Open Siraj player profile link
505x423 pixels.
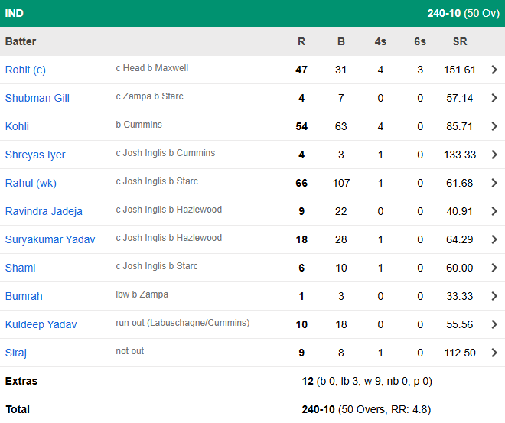coord(16,353)
